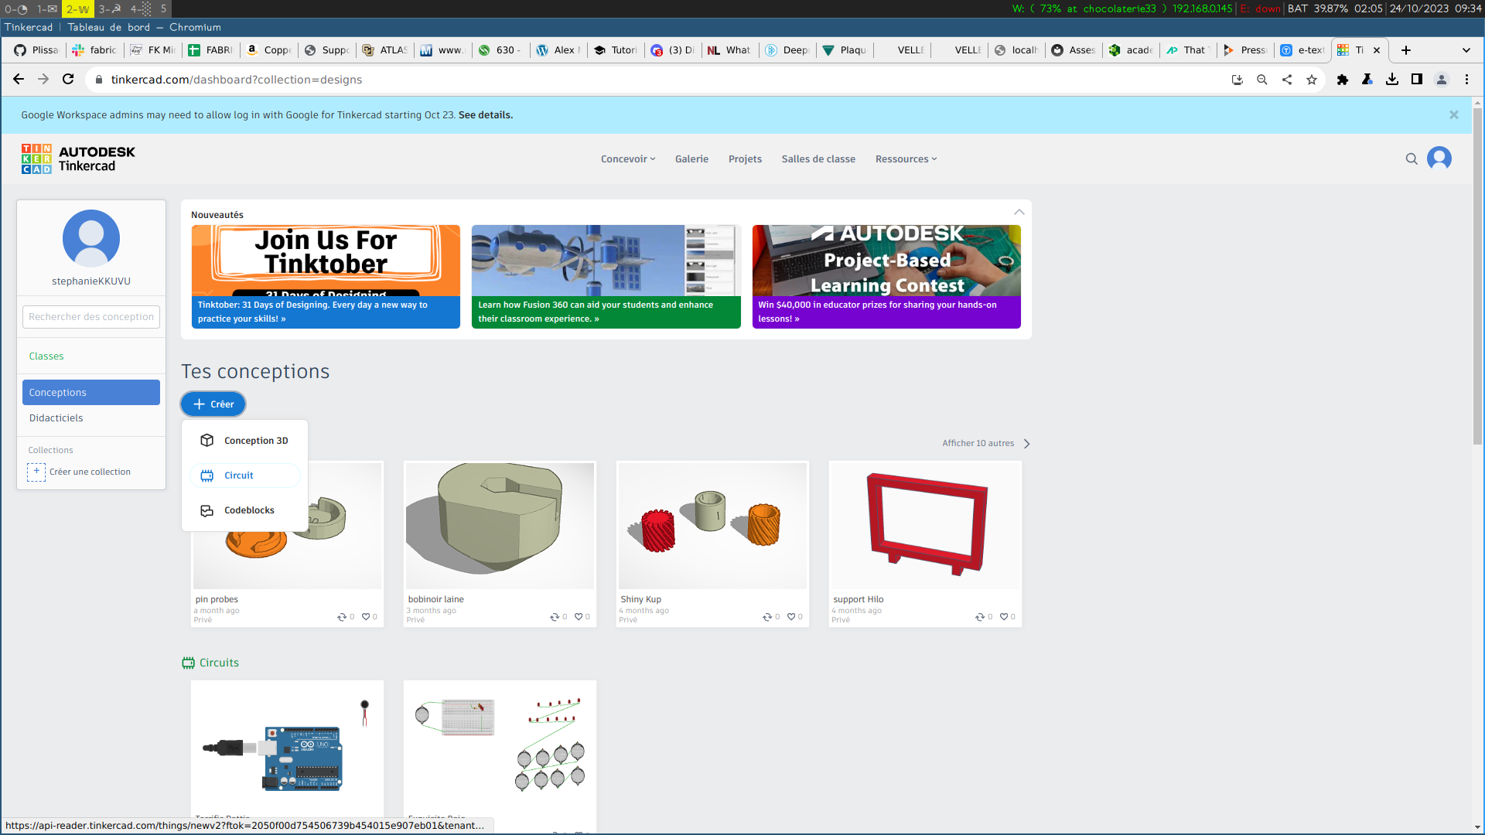Reload the page in Chromium
Image resolution: width=1485 pixels, height=835 pixels.
click(x=68, y=80)
